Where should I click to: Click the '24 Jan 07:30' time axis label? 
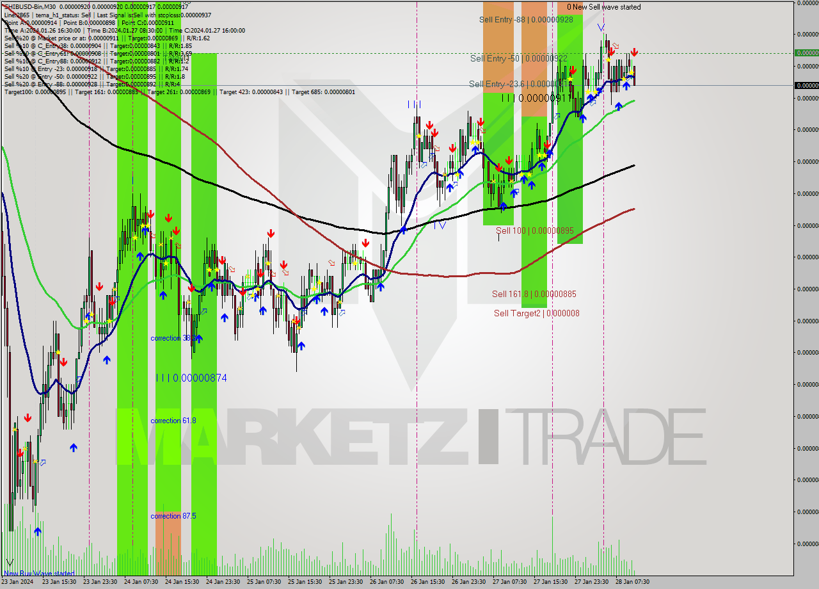141,582
